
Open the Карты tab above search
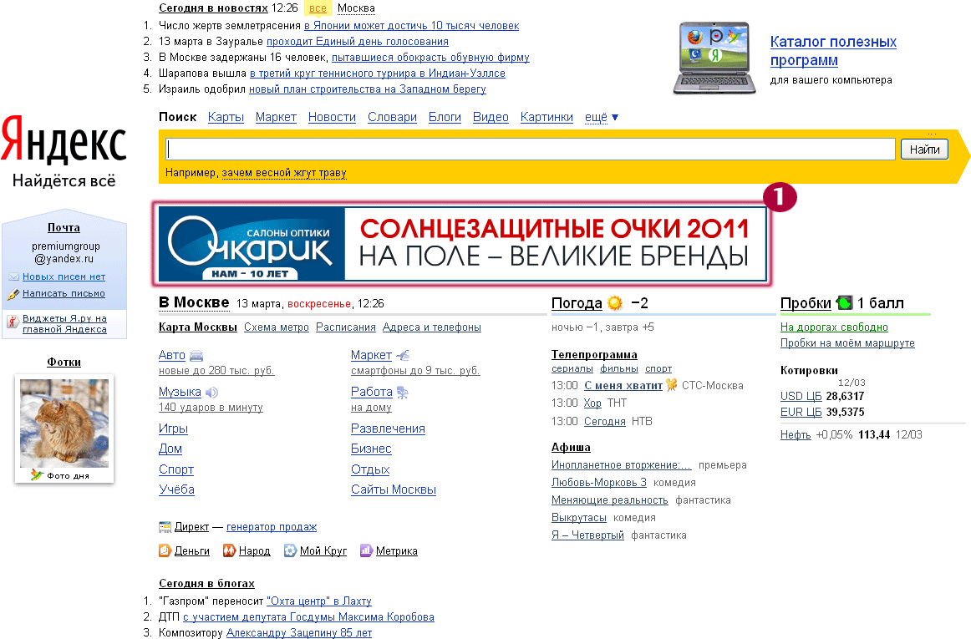pos(226,117)
